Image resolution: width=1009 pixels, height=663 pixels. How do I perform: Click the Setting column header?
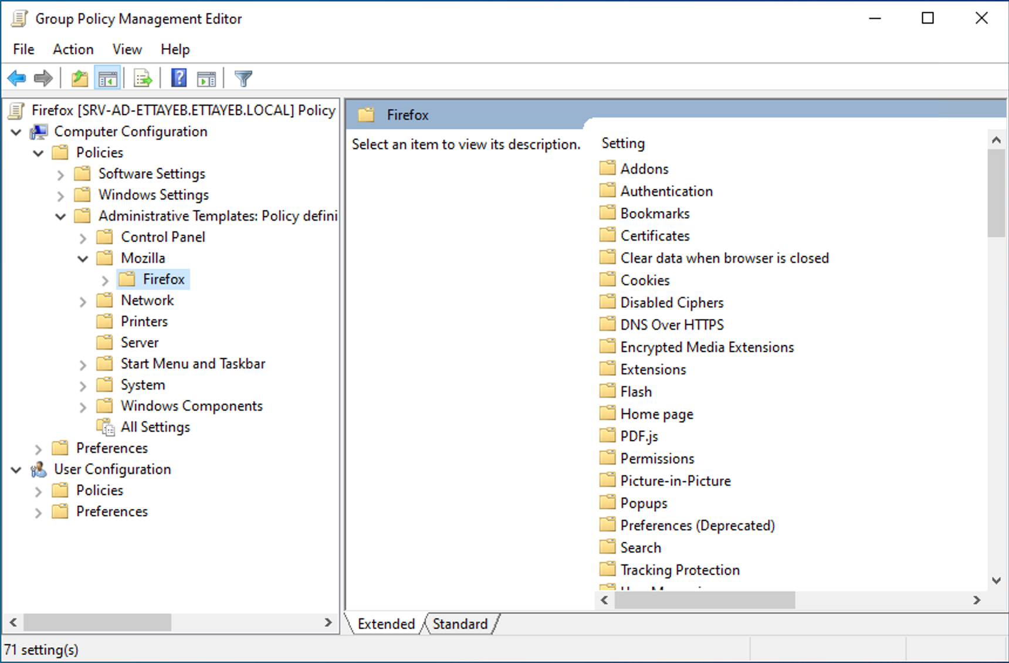pos(623,143)
